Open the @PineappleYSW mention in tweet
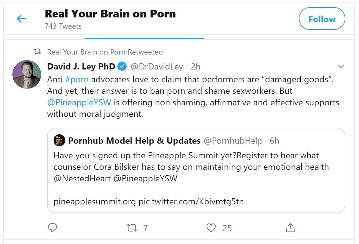 tap(79, 102)
